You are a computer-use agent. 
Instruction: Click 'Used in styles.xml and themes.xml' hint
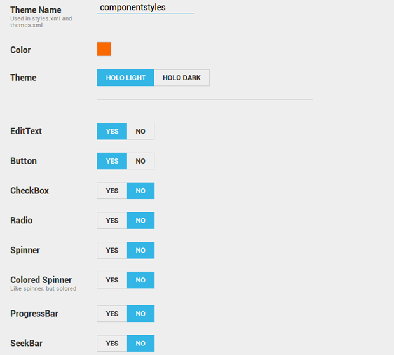[x=41, y=22]
